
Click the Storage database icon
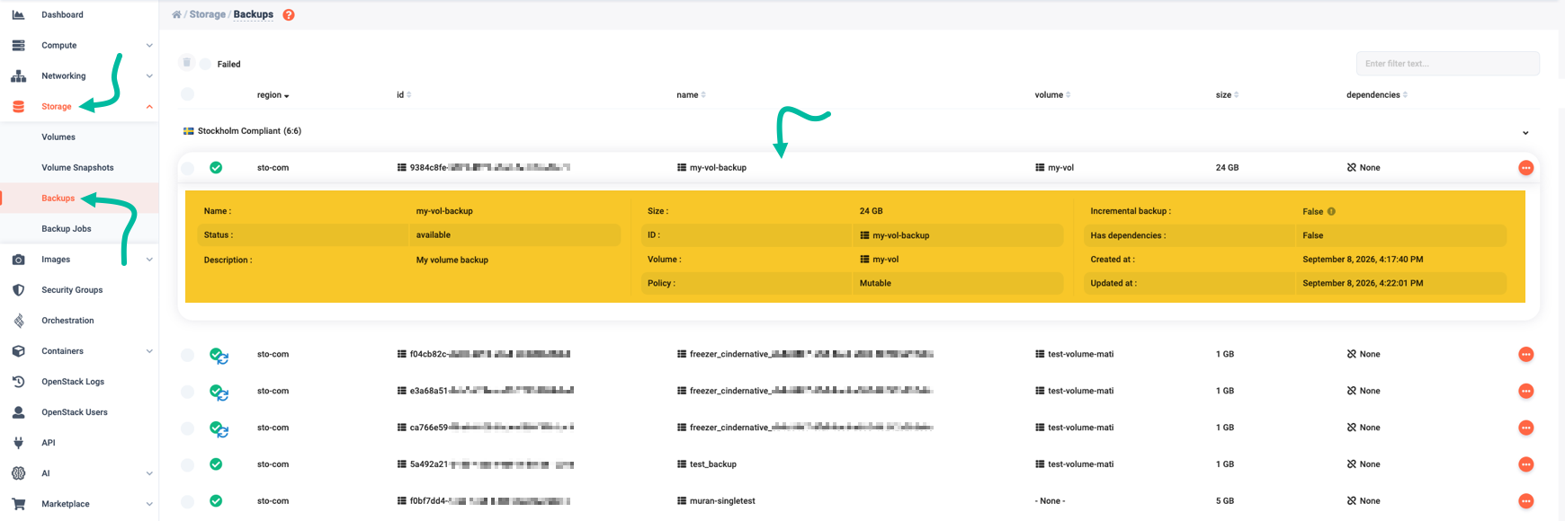pos(18,106)
